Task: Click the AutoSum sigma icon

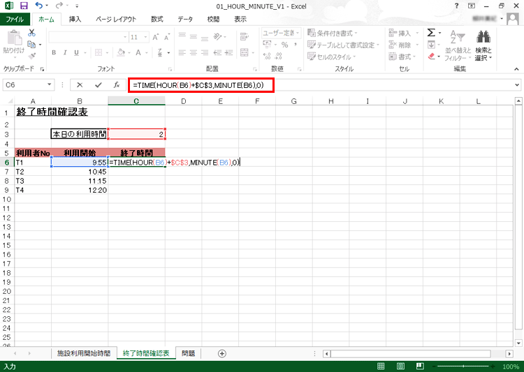Action: pos(431,32)
